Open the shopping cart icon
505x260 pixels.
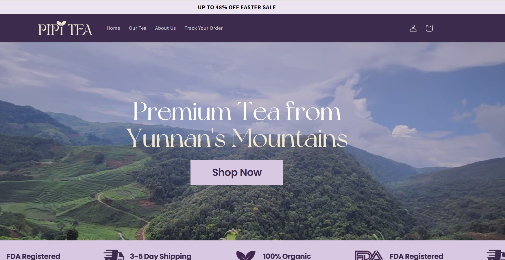429,28
